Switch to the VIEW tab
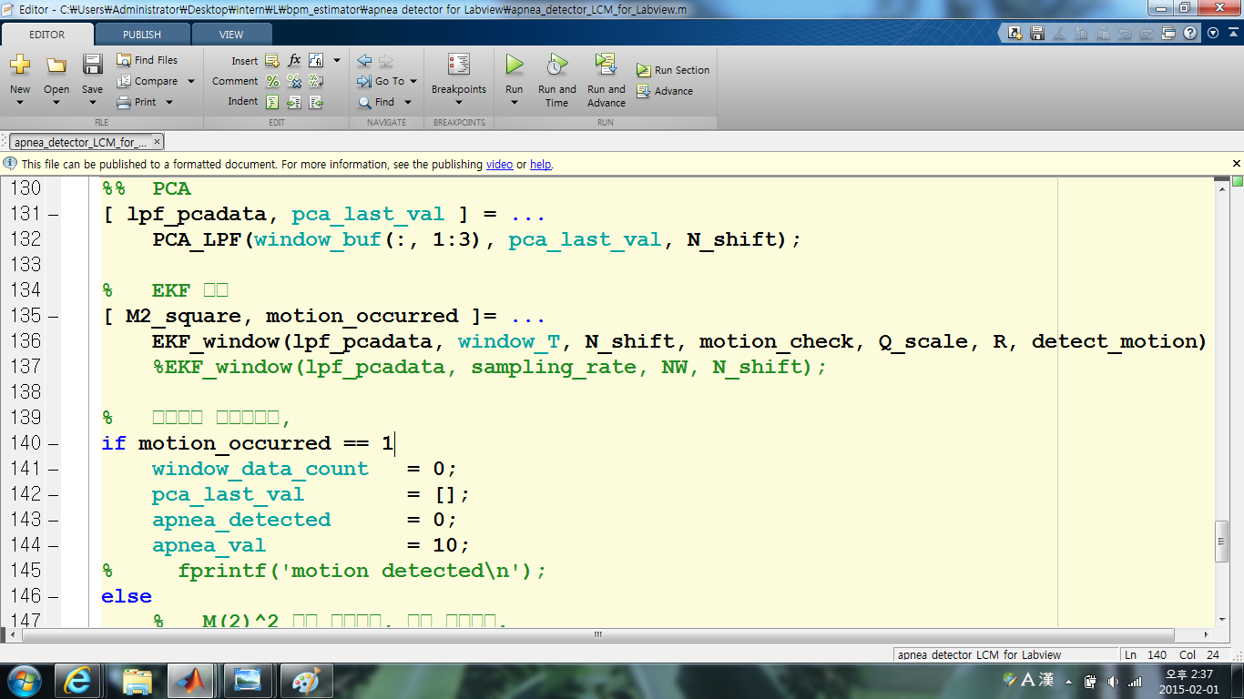The image size is (1244, 699). (231, 35)
